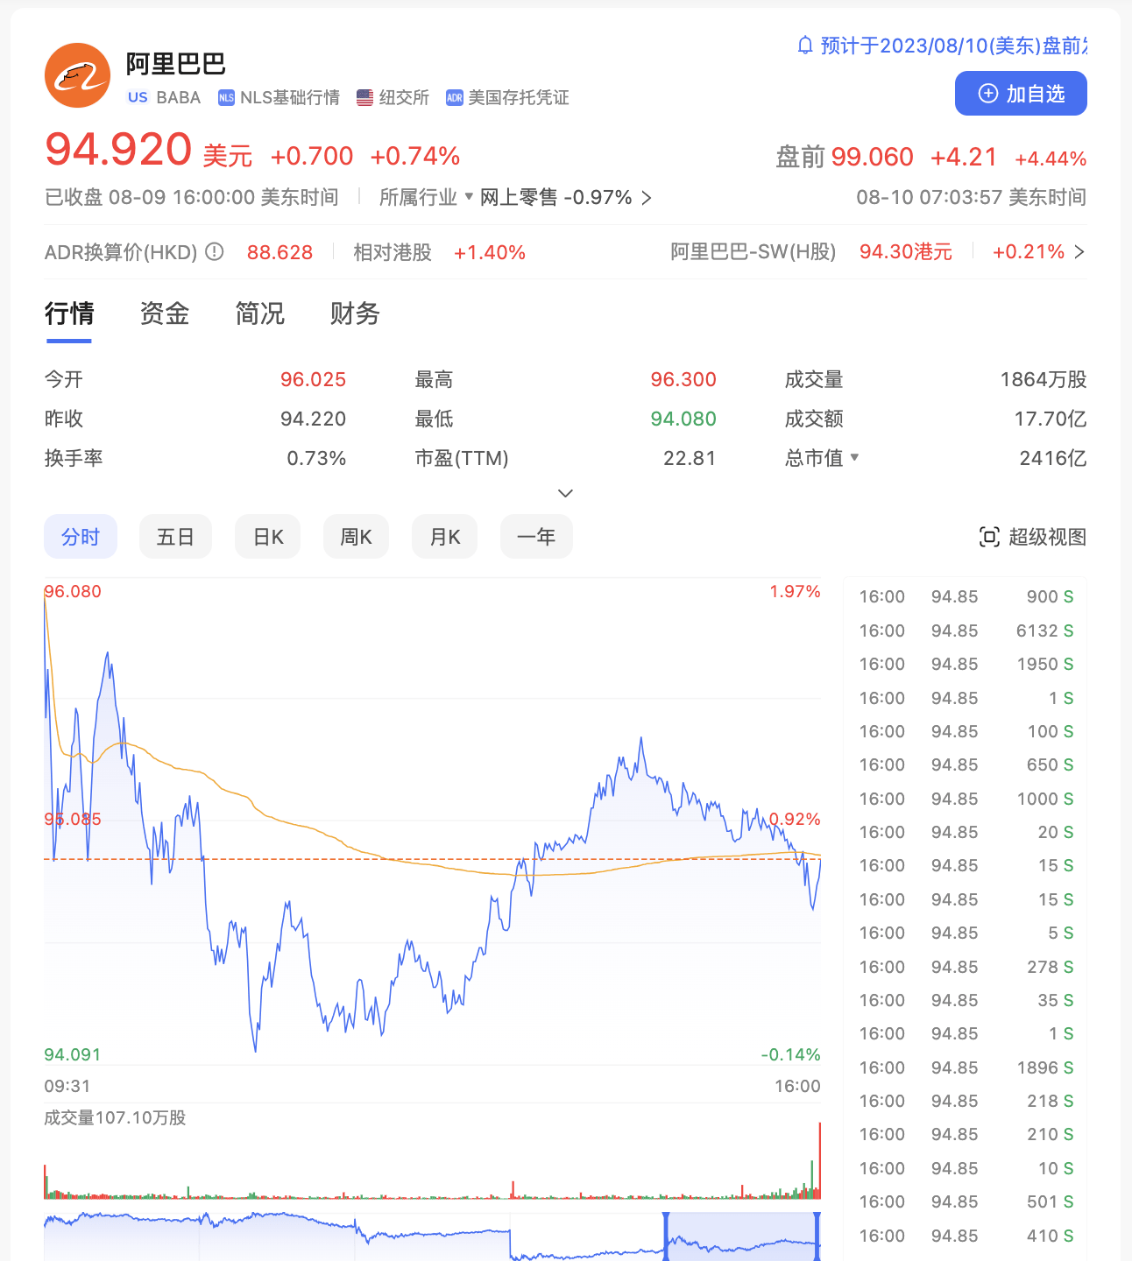Click the 纽交所 exchange flag badge

pos(393,97)
